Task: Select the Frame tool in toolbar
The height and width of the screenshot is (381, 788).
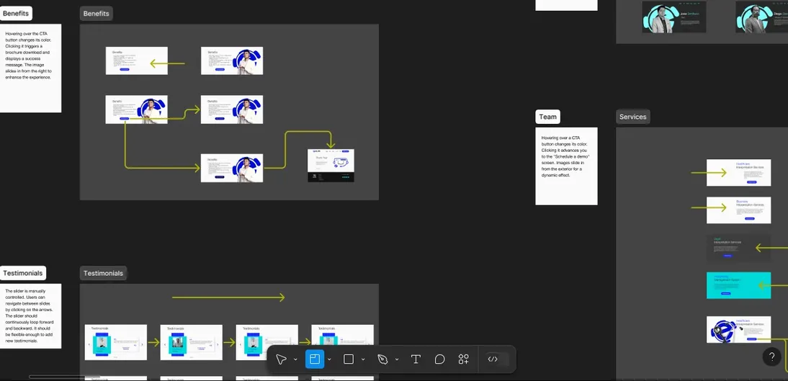Action: point(315,359)
